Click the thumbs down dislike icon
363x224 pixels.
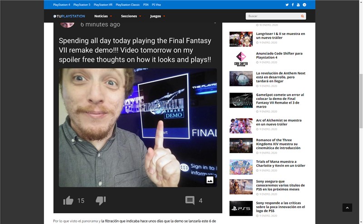point(101,200)
